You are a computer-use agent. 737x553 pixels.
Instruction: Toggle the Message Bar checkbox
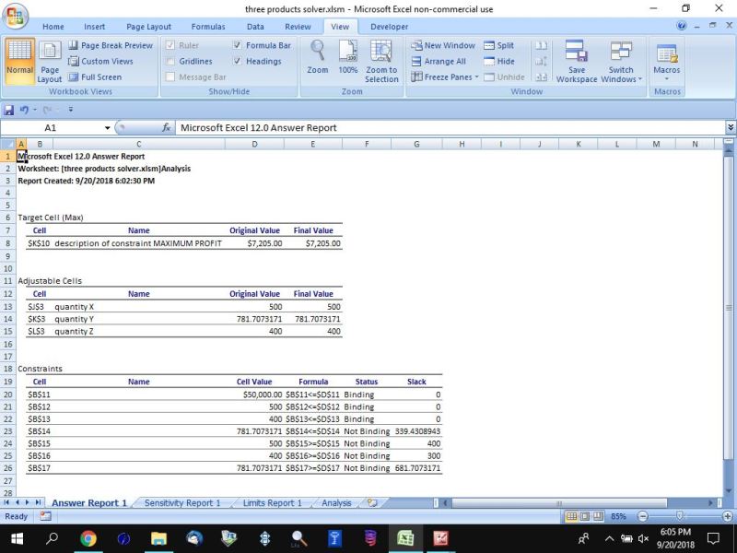[170, 76]
